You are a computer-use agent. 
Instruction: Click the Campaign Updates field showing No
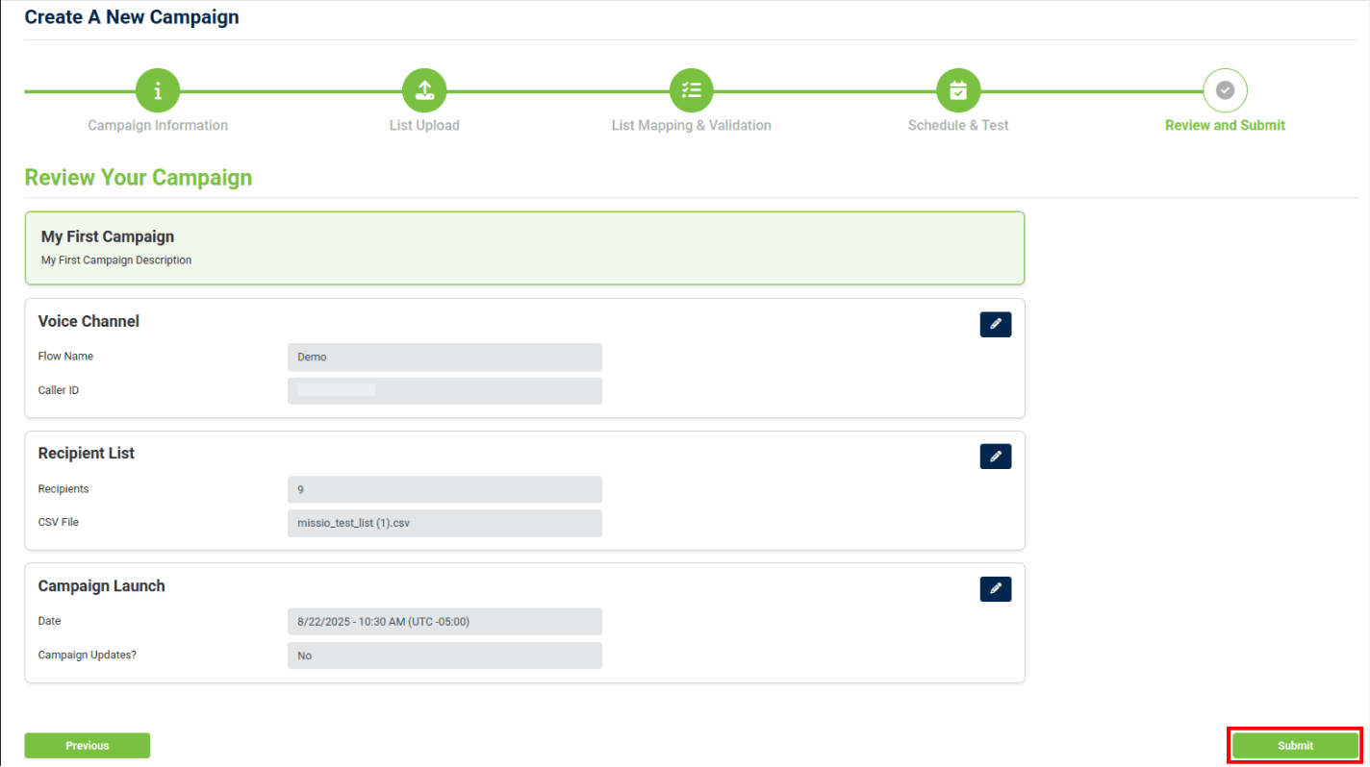pyautogui.click(x=444, y=656)
